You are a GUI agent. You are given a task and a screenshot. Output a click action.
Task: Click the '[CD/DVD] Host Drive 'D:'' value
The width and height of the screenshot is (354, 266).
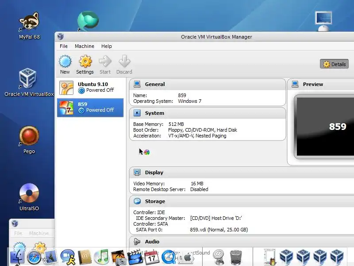click(x=216, y=218)
